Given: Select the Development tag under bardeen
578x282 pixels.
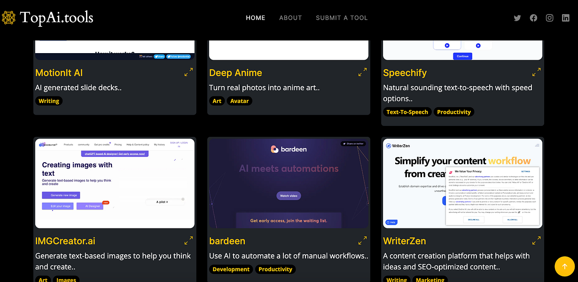Looking at the screenshot, I should [231, 269].
